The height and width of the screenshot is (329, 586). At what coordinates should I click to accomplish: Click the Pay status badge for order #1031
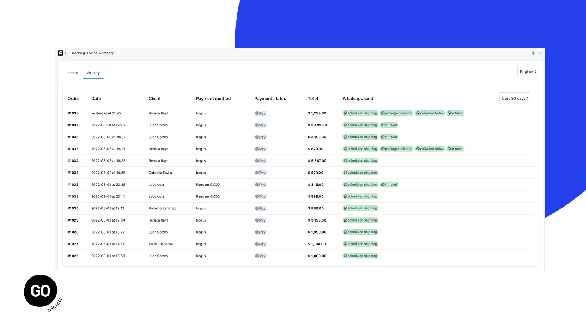pos(260,197)
